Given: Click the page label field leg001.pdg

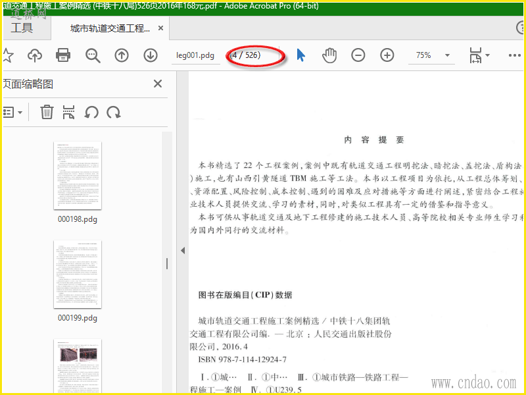Looking at the screenshot, I should pyautogui.click(x=195, y=55).
